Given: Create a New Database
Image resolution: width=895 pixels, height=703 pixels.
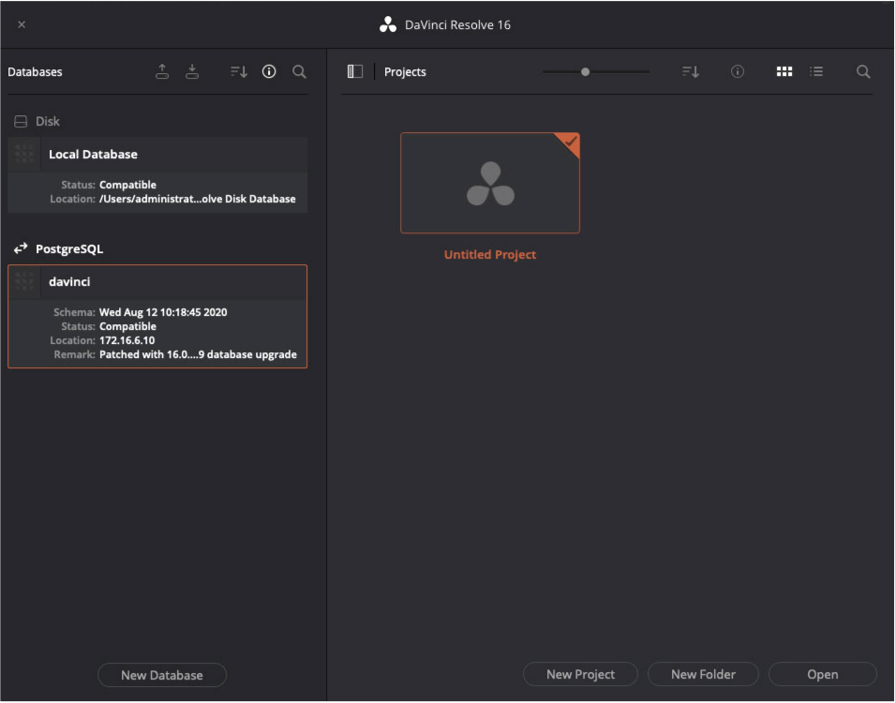Looking at the screenshot, I should tap(162, 675).
